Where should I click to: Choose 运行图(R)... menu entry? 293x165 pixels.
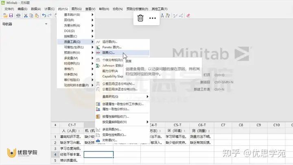point(122,42)
